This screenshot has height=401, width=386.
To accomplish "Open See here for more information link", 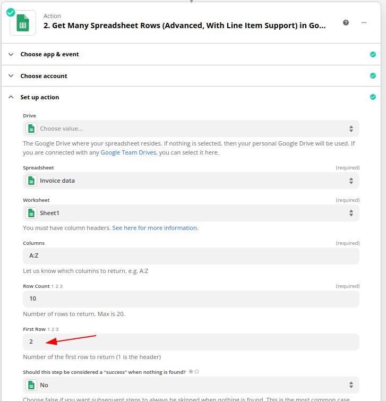I will coord(155,228).
